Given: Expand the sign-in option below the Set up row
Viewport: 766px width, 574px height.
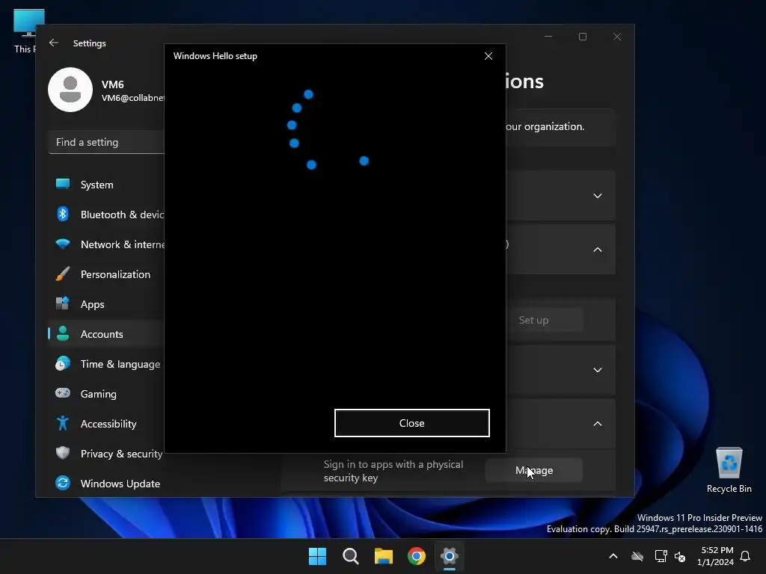Looking at the screenshot, I should [x=598, y=370].
